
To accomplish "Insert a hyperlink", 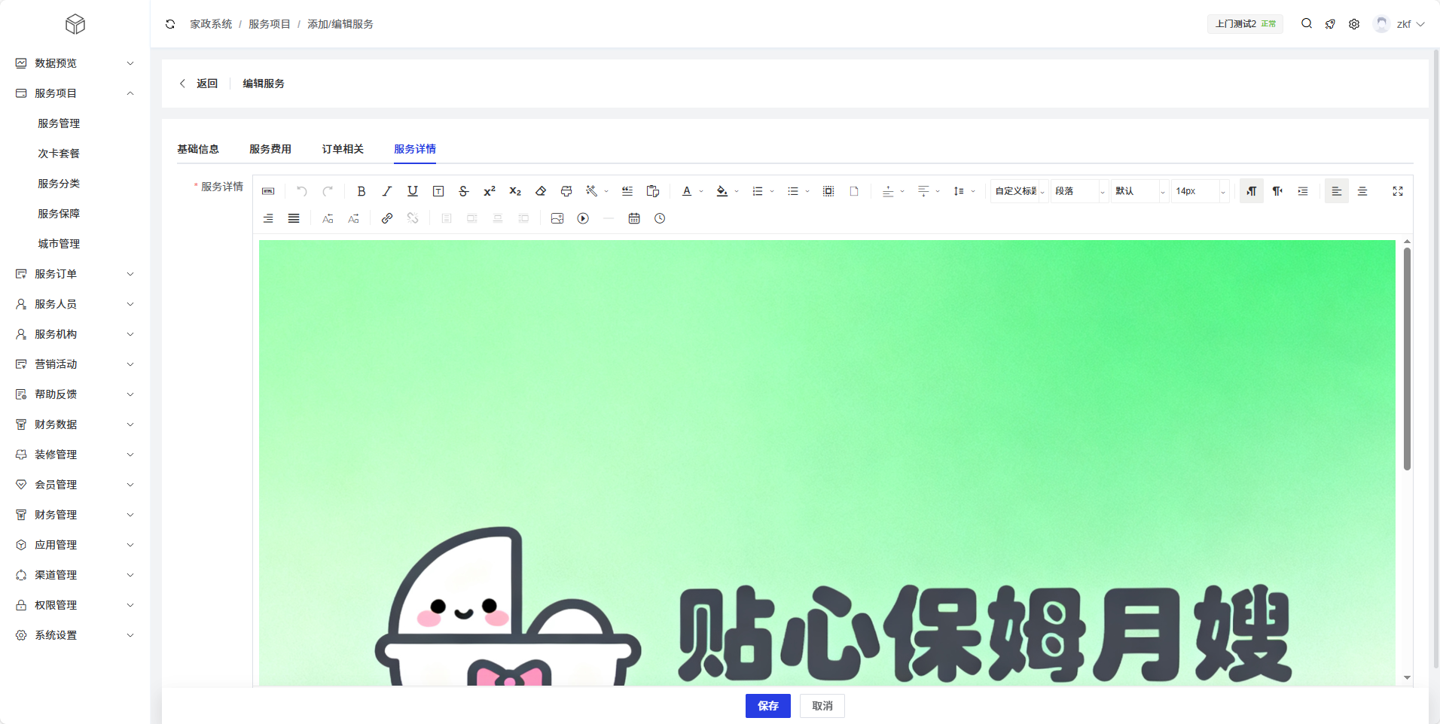I will (387, 218).
